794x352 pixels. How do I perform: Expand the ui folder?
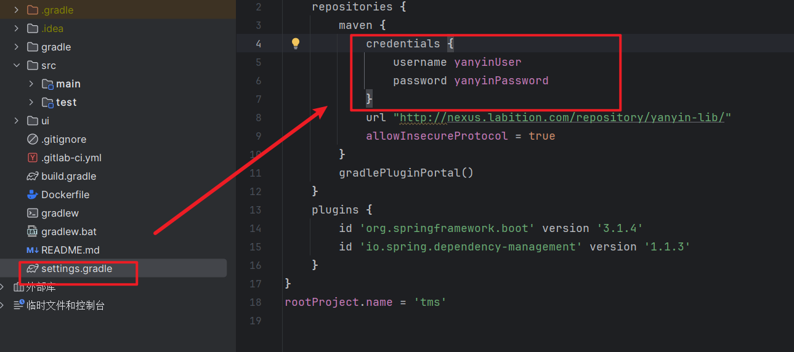tap(17, 121)
